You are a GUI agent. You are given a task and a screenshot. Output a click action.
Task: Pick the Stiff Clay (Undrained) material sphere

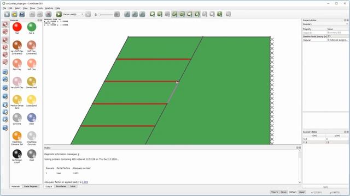pos(32,45)
